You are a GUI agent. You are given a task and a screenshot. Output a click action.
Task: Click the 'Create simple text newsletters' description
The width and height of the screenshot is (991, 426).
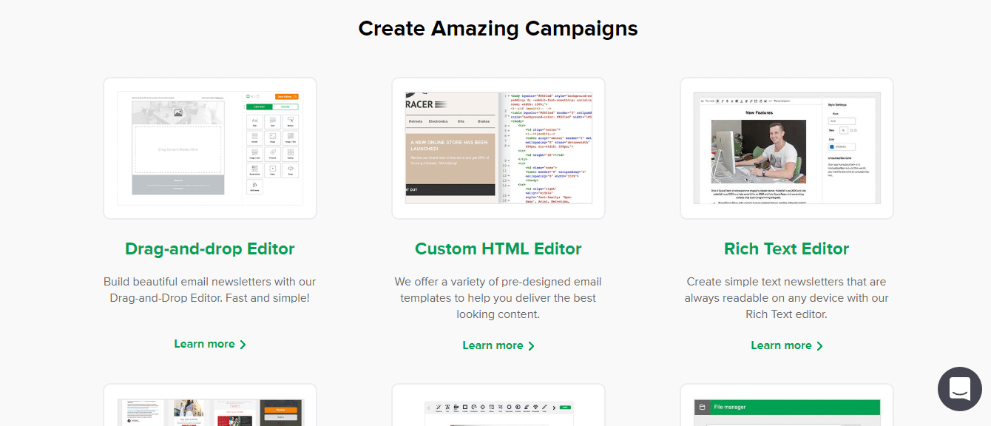tap(787, 298)
